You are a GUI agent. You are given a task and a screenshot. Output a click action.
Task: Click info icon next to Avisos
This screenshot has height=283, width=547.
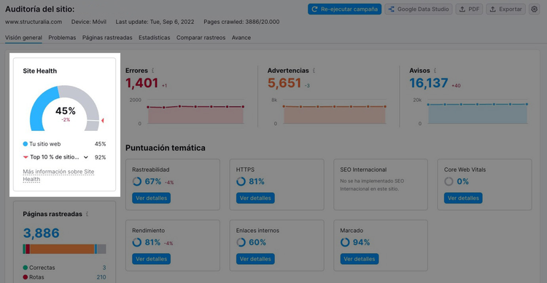pyautogui.click(x=435, y=71)
